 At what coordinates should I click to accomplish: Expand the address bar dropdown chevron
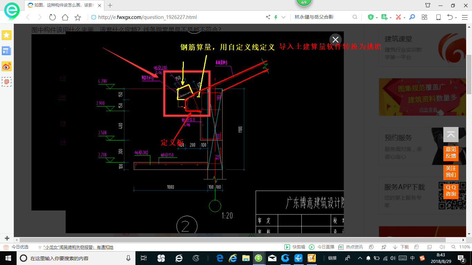[x=284, y=17]
